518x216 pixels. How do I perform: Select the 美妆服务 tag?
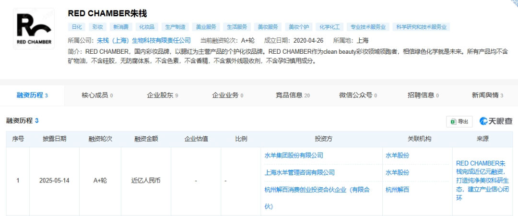[268, 27]
